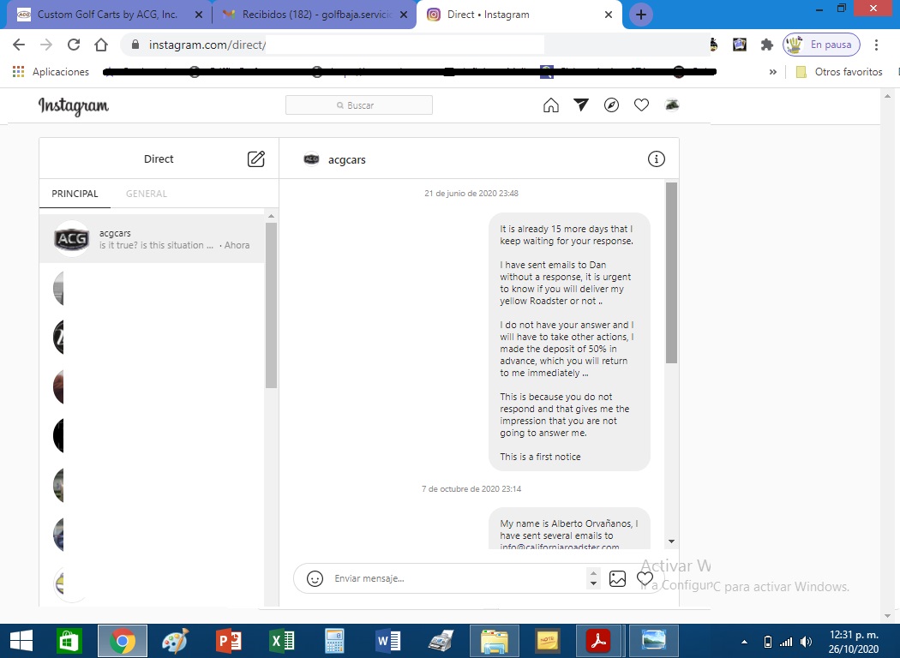Open Sticky Notes from the taskbar

pos(547,641)
